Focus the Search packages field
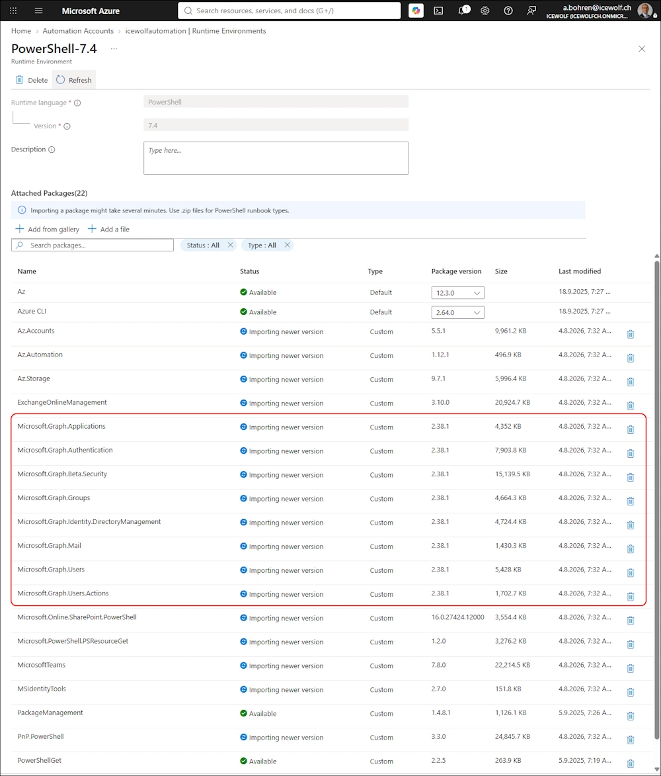Image resolution: width=661 pixels, height=776 pixels. 93,245
